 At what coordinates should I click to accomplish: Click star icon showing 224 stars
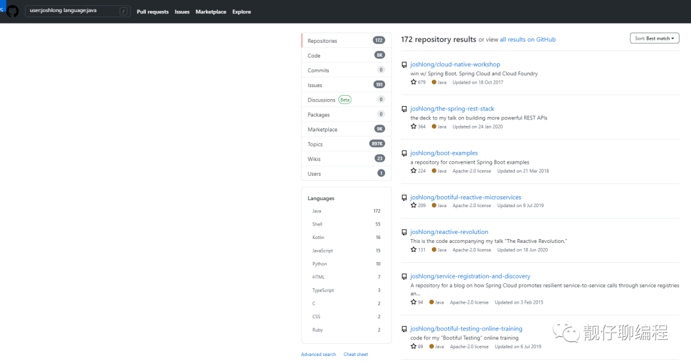click(413, 171)
